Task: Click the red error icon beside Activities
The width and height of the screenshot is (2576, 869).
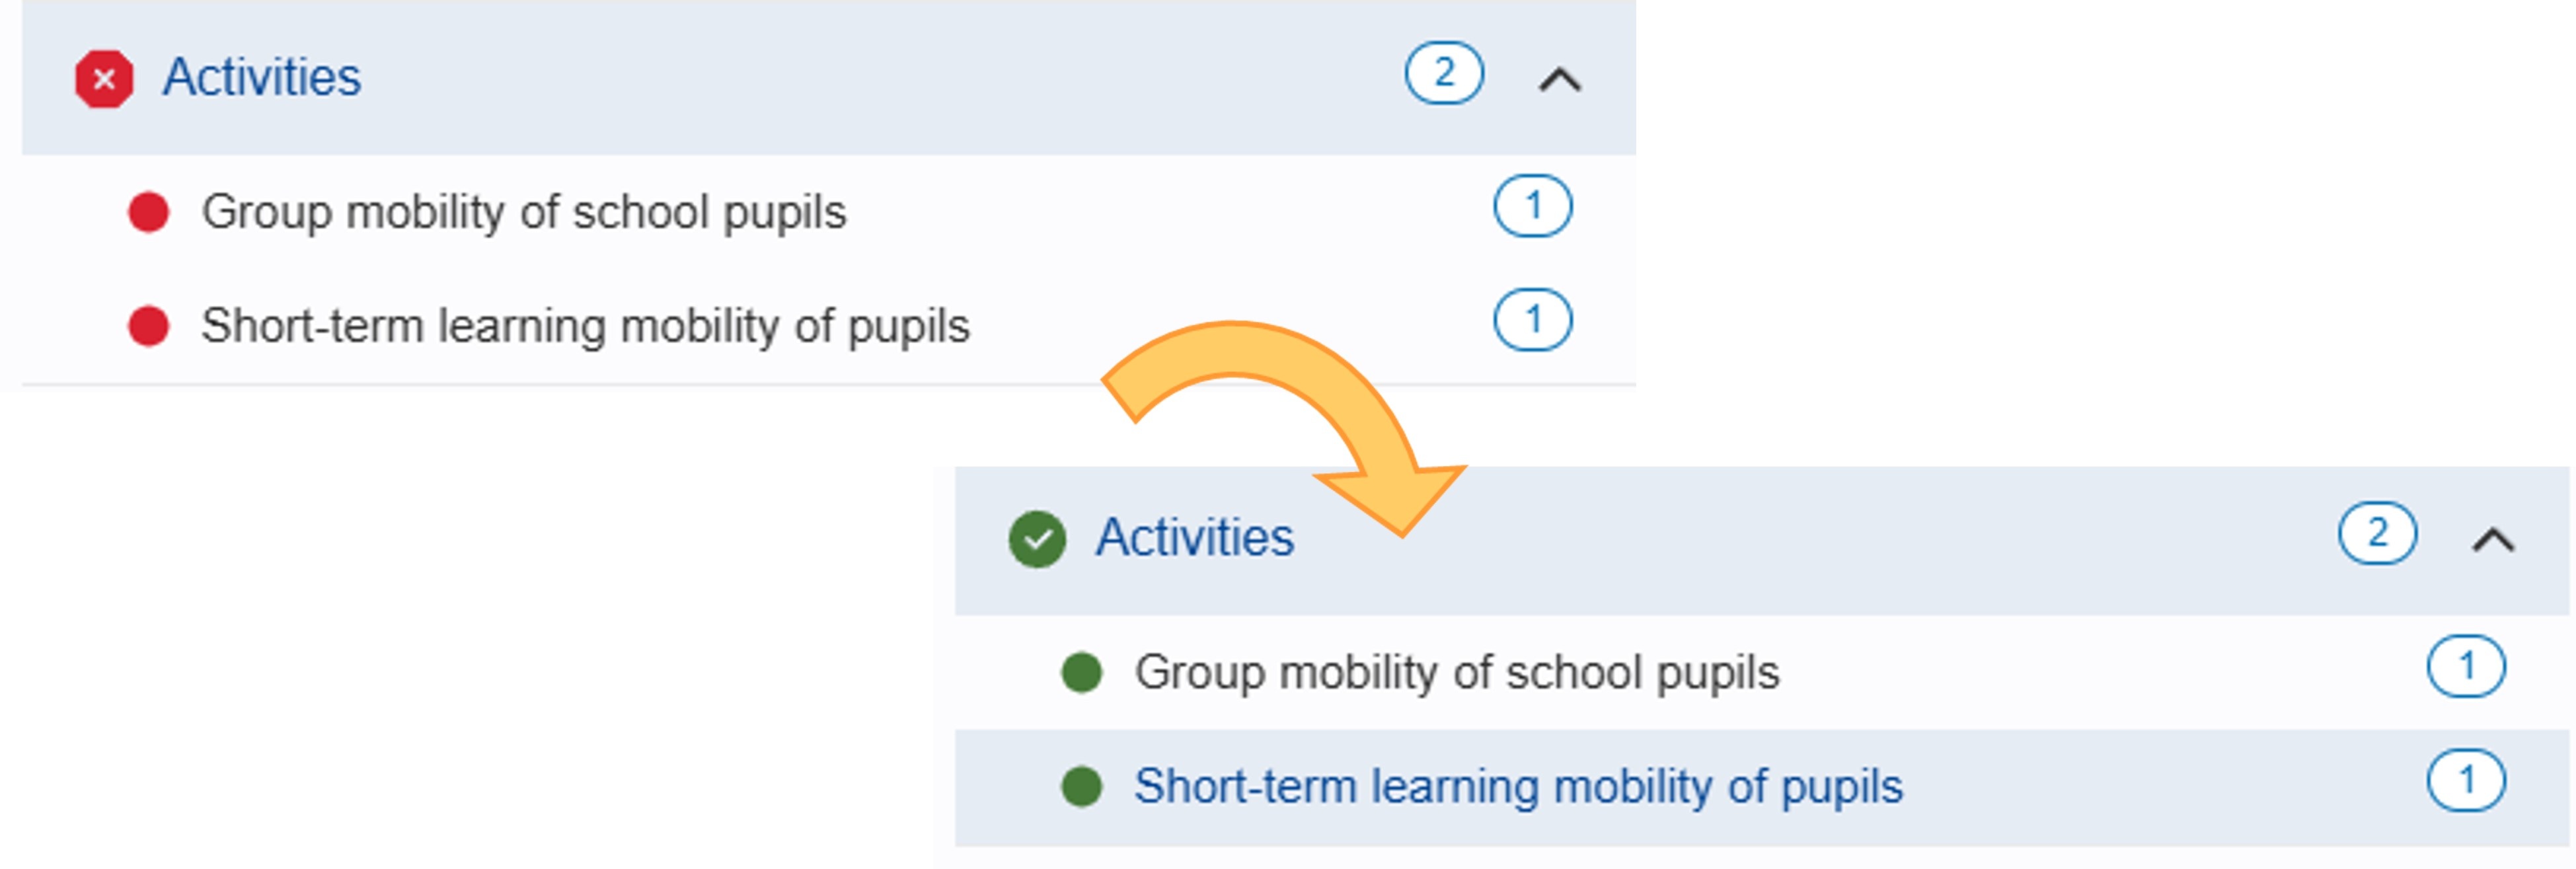Action: tap(104, 79)
